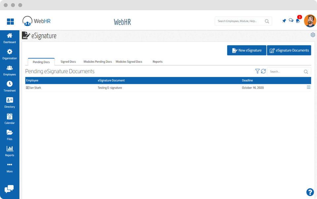Switch to Signed Docs tab
Viewport: 317px width, 199px height.
coord(68,62)
